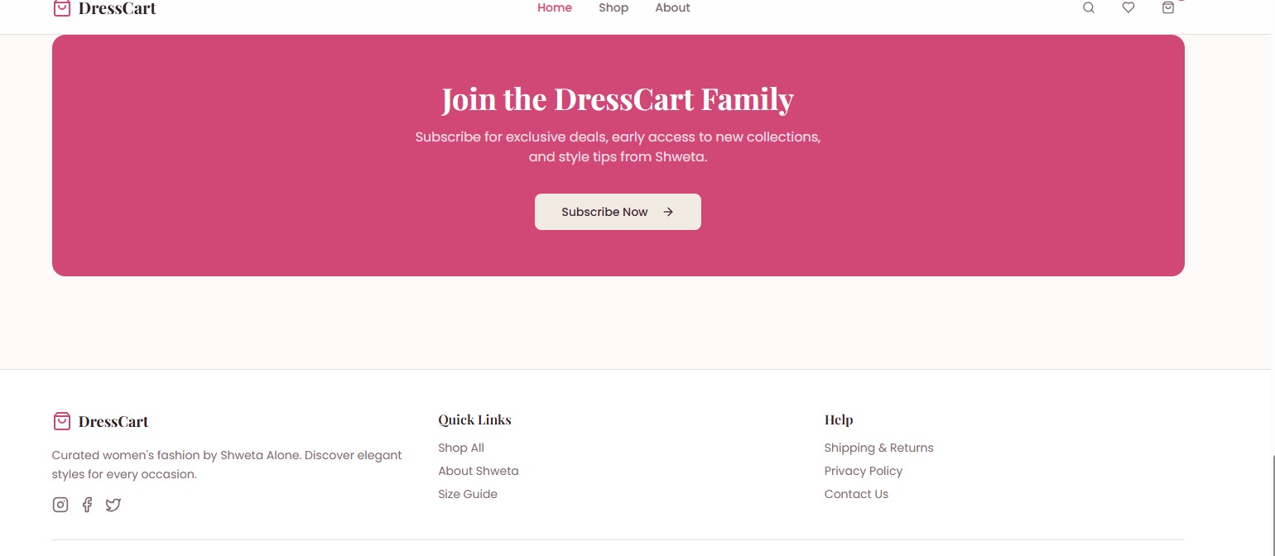Open Shipping & Returns link
Screen dimensions: 1275x556
point(878,448)
